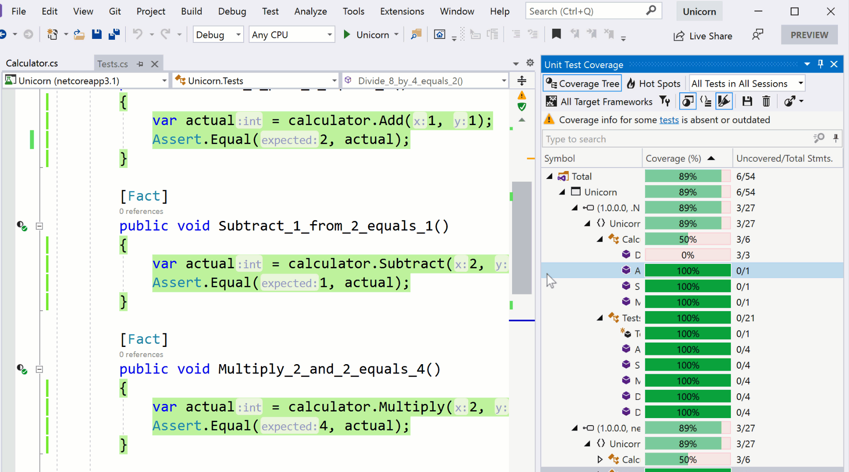849x472 pixels.
Task: Open the Divide_8_by_4_equals_2 member dropdown
Action: click(x=425, y=80)
